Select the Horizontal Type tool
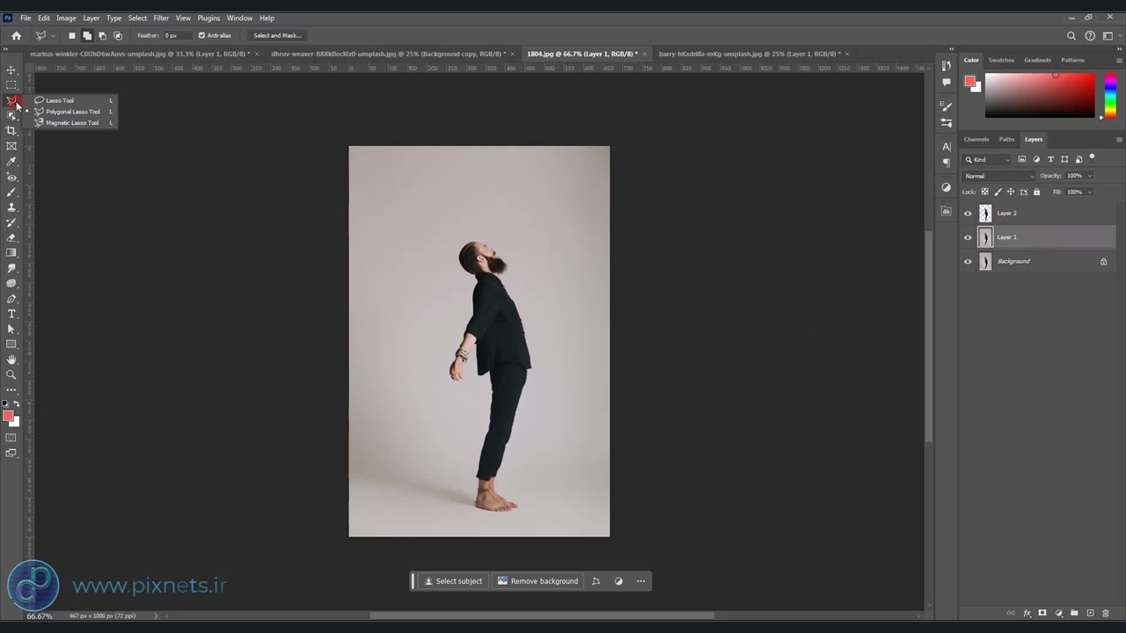Image resolution: width=1126 pixels, height=633 pixels. click(11, 314)
